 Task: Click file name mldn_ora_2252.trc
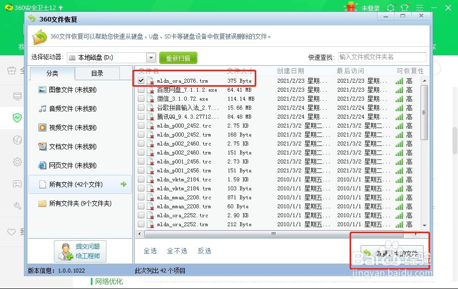[183, 215]
